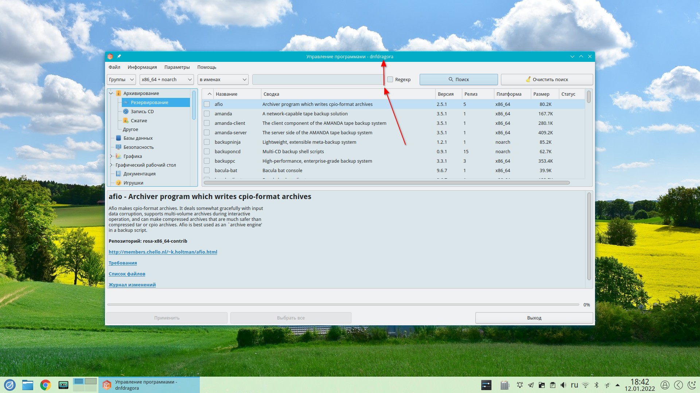
Task: Check the afio package checkbox
Action: pyautogui.click(x=207, y=104)
